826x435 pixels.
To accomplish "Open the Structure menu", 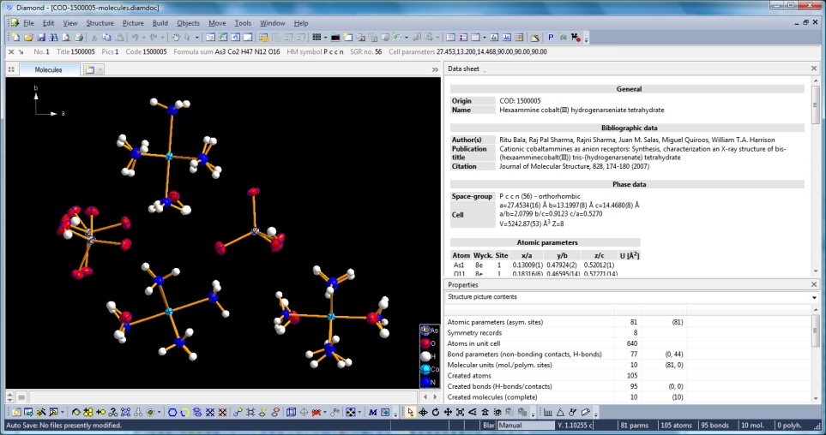I will [x=99, y=23].
